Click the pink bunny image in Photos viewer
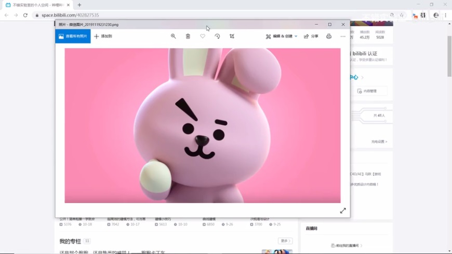 (203, 125)
